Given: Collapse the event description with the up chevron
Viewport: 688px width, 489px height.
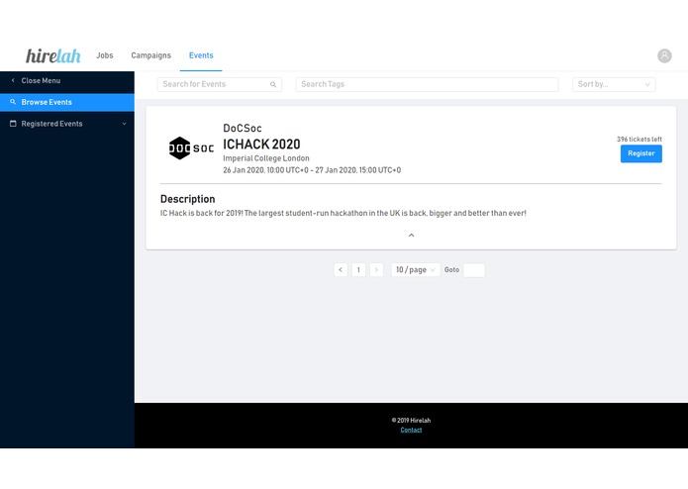Looking at the screenshot, I should [411, 235].
